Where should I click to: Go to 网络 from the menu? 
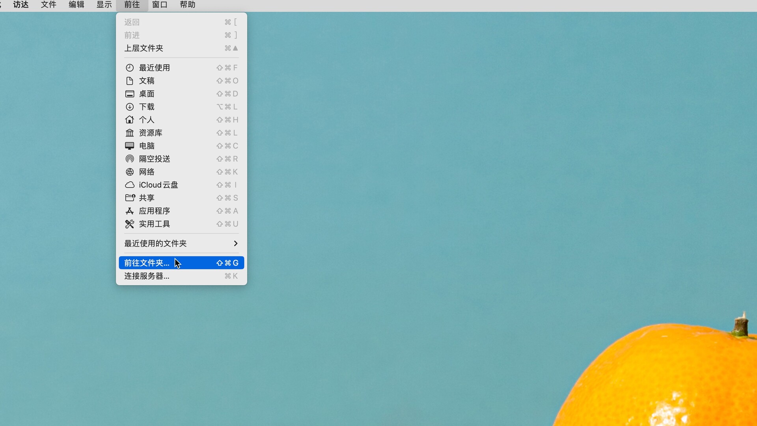click(181, 172)
